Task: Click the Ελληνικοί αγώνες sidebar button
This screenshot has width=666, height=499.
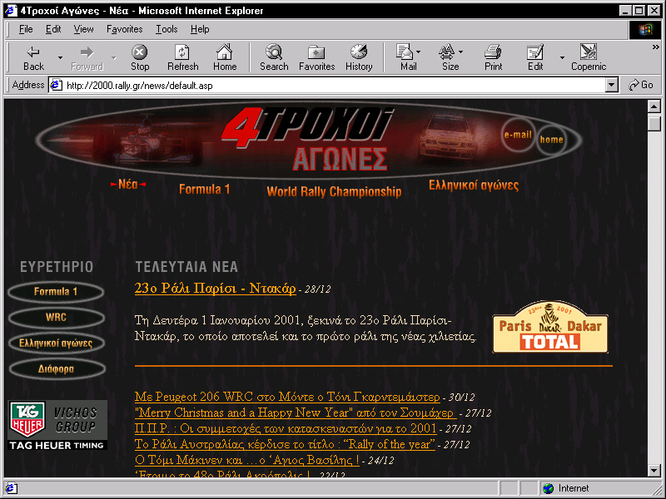Action: tap(56, 343)
